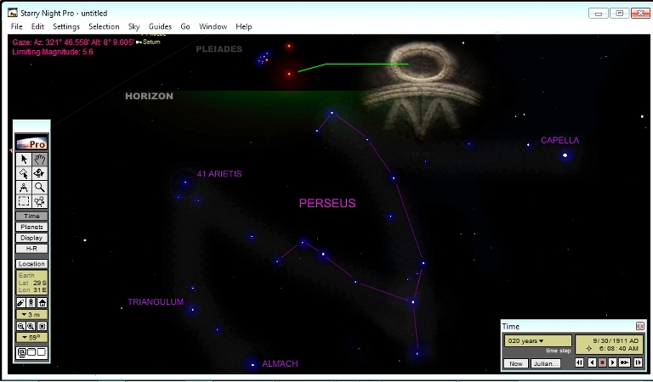Click the Capella star

(565, 155)
